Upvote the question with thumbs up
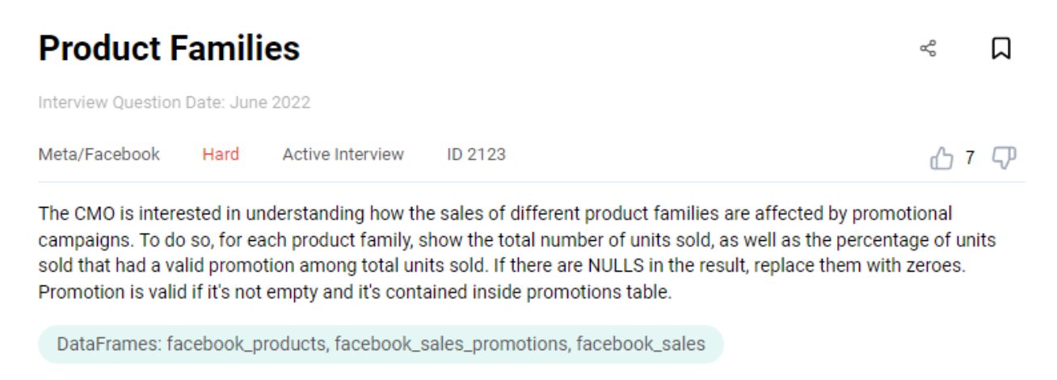The height and width of the screenshot is (380, 1057). click(x=941, y=157)
